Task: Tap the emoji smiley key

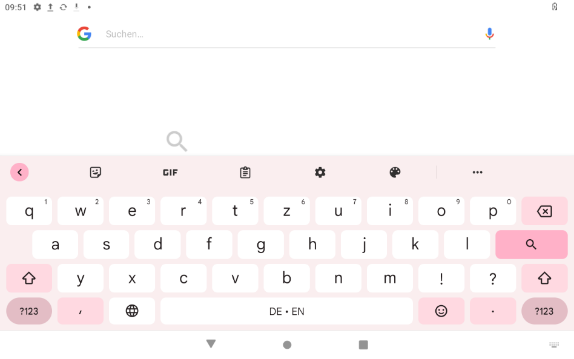Action: coord(441,311)
